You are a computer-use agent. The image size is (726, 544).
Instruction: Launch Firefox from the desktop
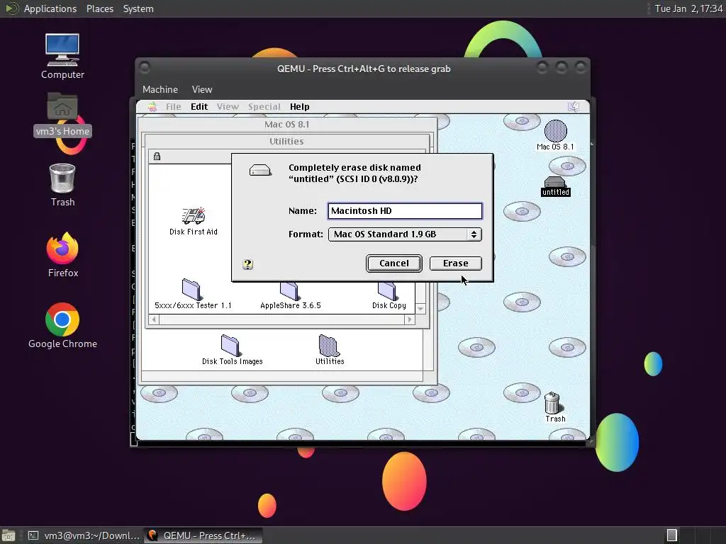[62, 254]
